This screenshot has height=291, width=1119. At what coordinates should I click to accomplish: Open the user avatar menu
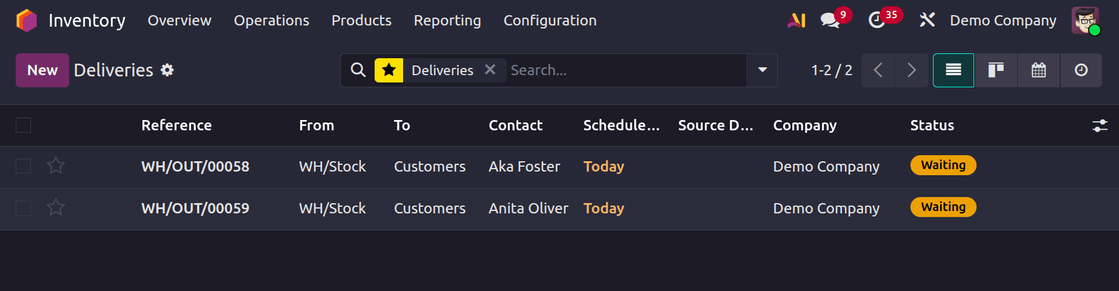pyautogui.click(x=1085, y=21)
